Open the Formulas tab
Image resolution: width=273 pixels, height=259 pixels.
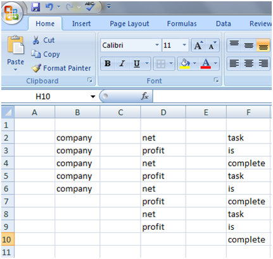coord(182,23)
